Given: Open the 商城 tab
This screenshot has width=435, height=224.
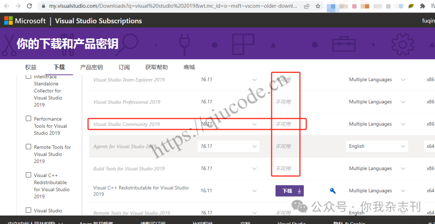Looking at the screenshot, I should pyautogui.click(x=189, y=67).
